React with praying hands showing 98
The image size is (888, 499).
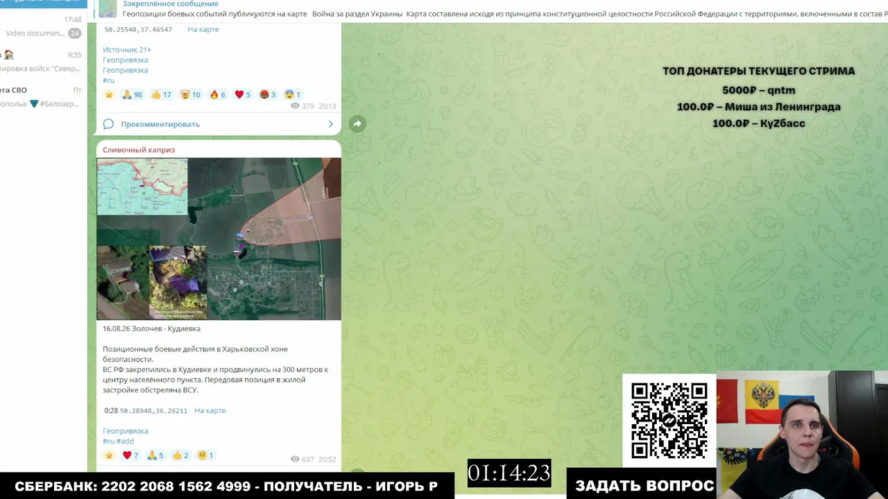(x=132, y=94)
